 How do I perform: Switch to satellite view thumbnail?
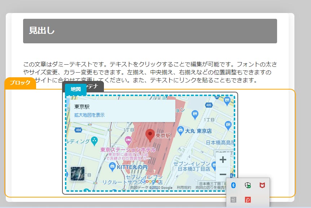pyautogui.click(x=77, y=174)
